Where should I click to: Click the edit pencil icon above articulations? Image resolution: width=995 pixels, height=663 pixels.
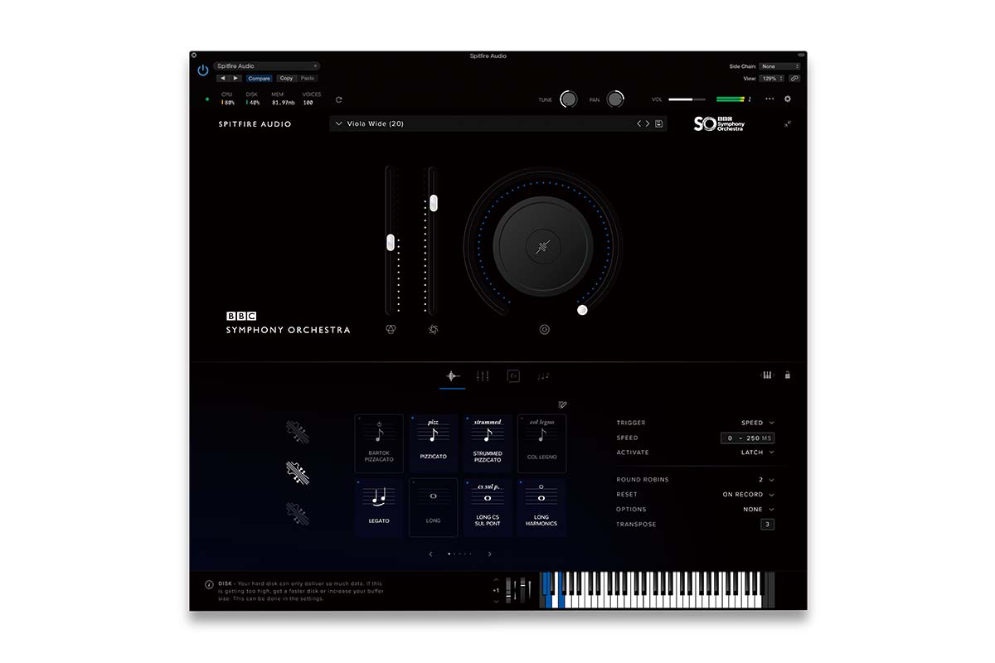(563, 404)
